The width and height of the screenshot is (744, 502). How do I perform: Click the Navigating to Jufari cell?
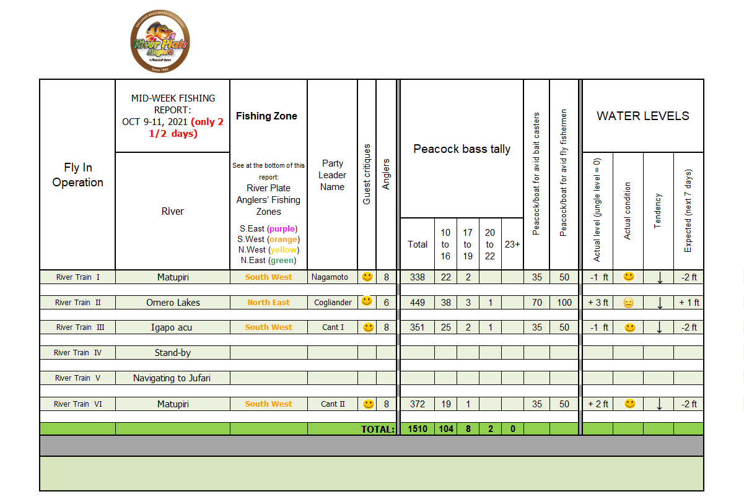tap(172, 378)
